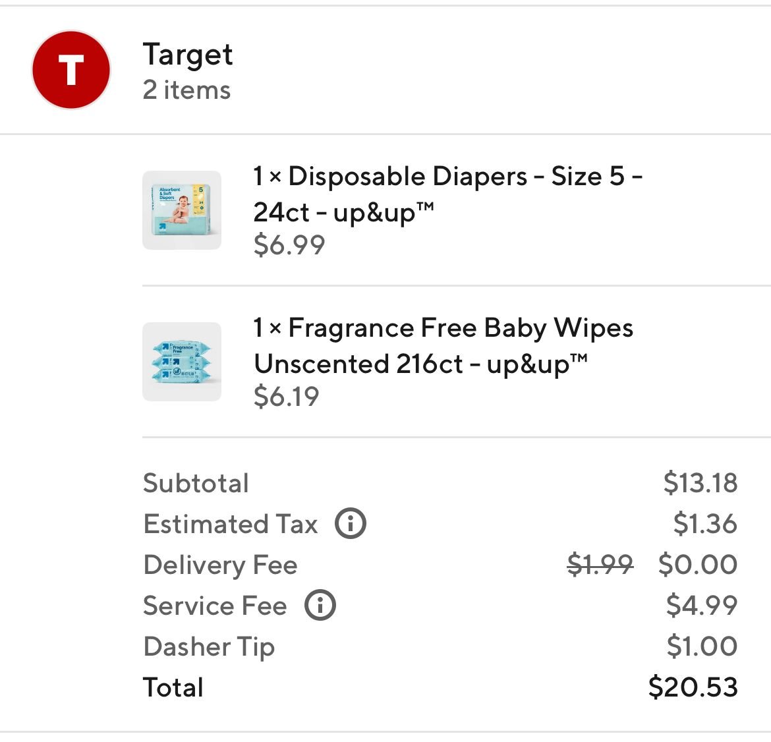Click the red Target store logo
Screen dimensions: 771x742
(x=71, y=70)
